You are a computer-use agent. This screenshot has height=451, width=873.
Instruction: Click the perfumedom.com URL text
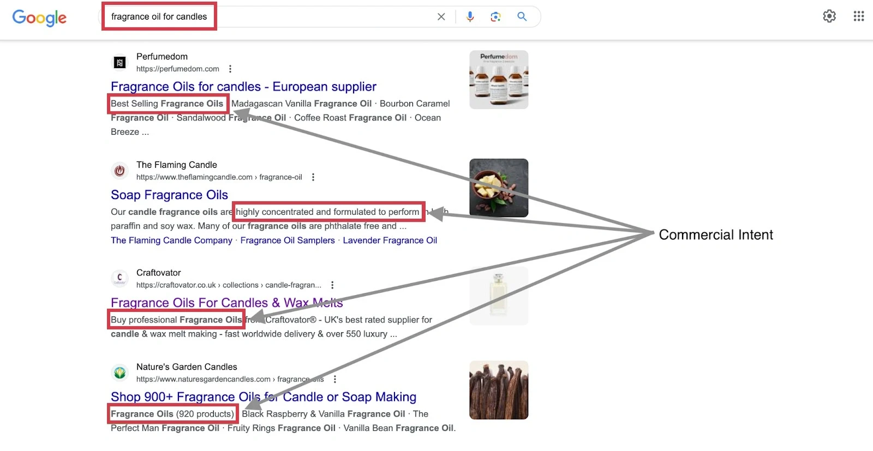coord(178,69)
